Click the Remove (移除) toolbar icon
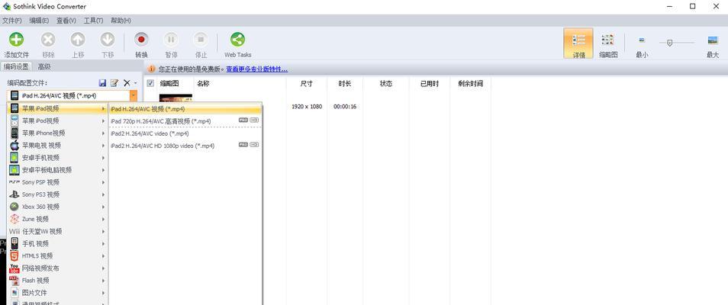The width and height of the screenshot is (728, 305). (48, 40)
